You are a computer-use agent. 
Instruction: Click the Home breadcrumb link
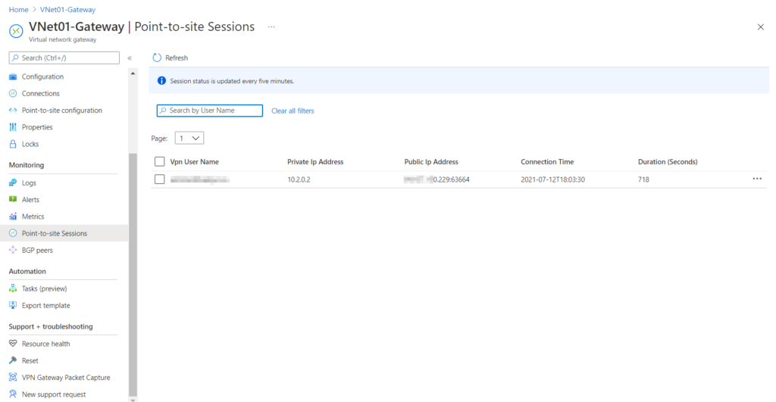coord(18,9)
